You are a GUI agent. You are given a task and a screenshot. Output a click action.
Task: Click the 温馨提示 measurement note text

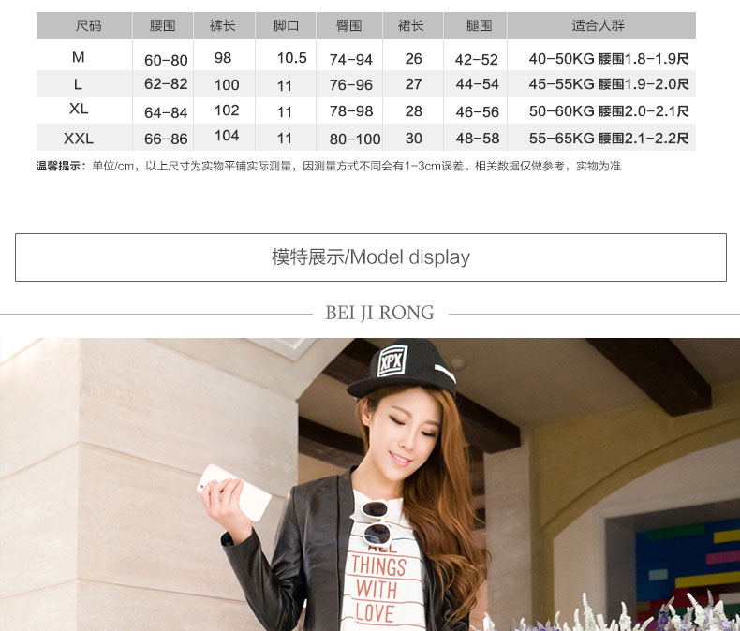pos(329,166)
